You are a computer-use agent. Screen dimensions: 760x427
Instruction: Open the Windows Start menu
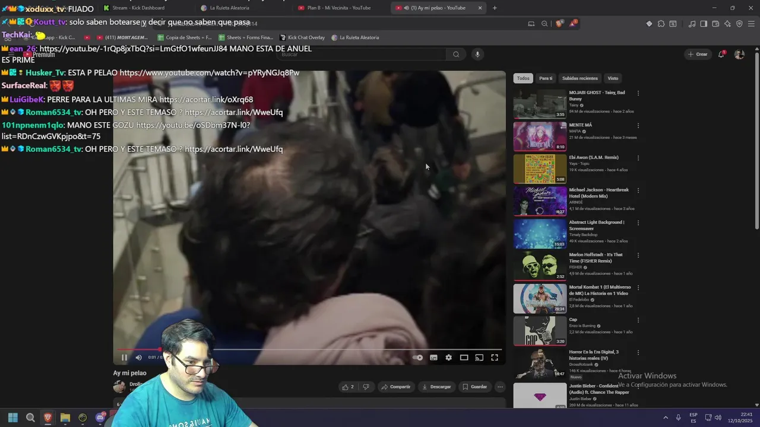tap(13, 418)
